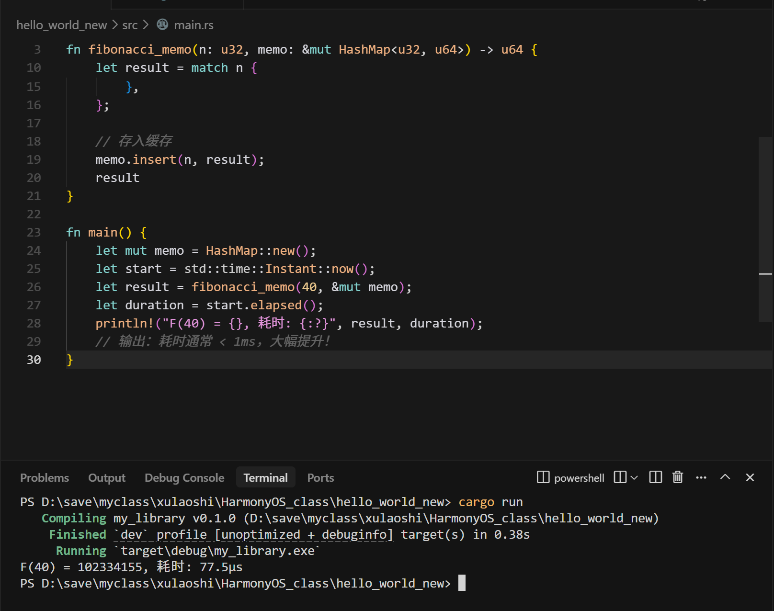Maximize the panel with the up chevron
774x611 pixels.
point(725,477)
